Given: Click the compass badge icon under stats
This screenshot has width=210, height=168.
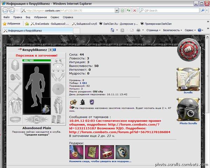Looking at the screenshot, I should coord(73,102).
